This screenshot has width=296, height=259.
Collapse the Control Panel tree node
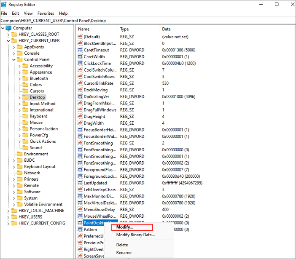pos(14,60)
